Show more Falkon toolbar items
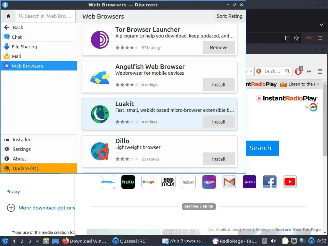The width and height of the screenshot is (328, 246). (309, 71)
